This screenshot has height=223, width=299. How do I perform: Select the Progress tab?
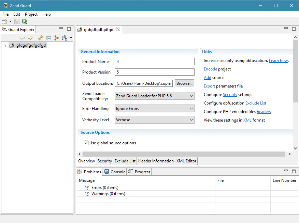click(x=139, y=172)
